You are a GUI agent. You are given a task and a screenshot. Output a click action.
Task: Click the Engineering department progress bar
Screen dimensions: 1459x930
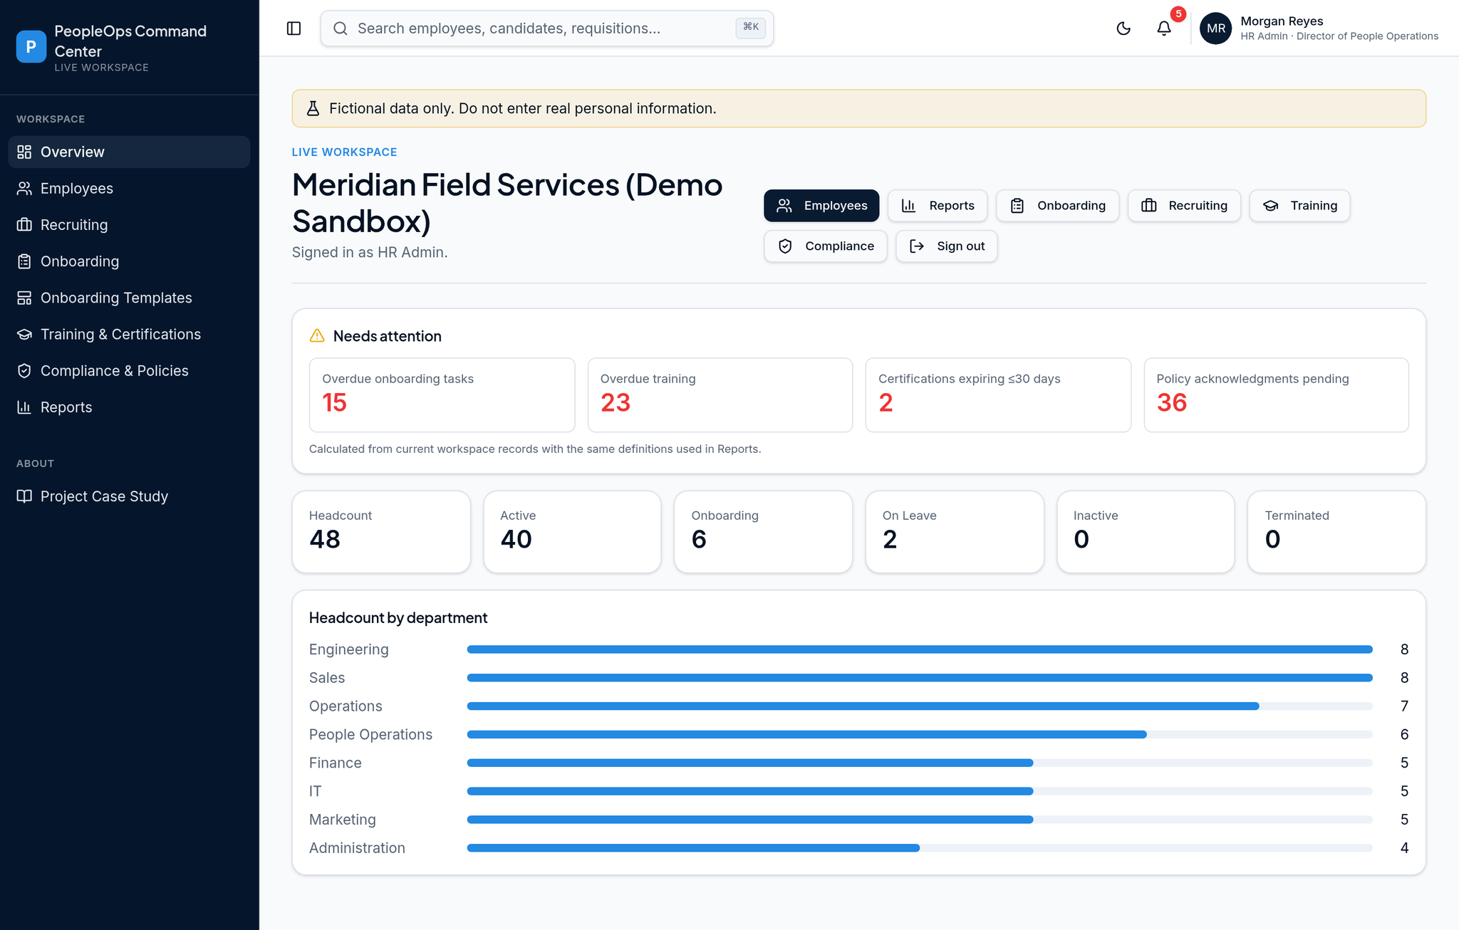(x=920, y=649)
